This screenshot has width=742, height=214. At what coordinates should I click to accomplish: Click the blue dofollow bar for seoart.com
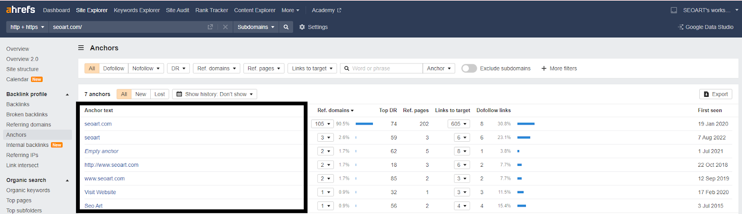pos(526,124)
